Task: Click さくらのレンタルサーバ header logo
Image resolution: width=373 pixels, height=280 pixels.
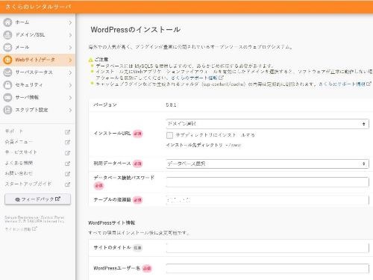Action: click(38, 7)
